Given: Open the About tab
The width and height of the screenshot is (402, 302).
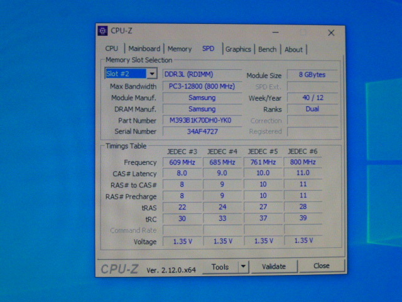Looking at the screenshot, I should click(293, 50).
